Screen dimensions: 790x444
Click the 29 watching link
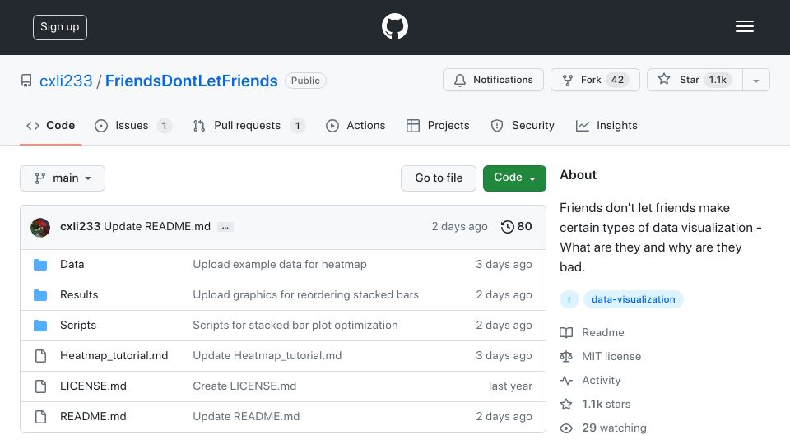click(x=614, y=428)
